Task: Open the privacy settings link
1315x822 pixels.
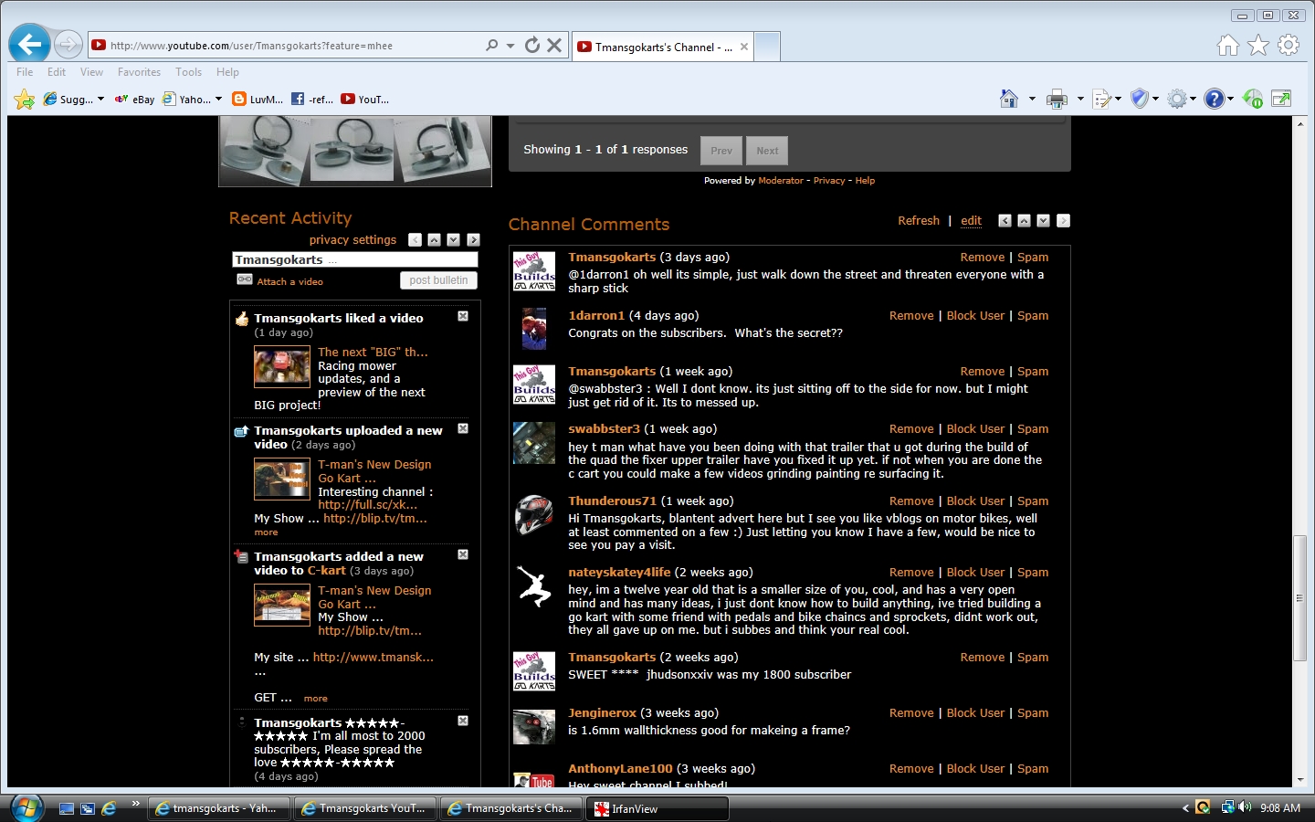Action: (352, 240)
